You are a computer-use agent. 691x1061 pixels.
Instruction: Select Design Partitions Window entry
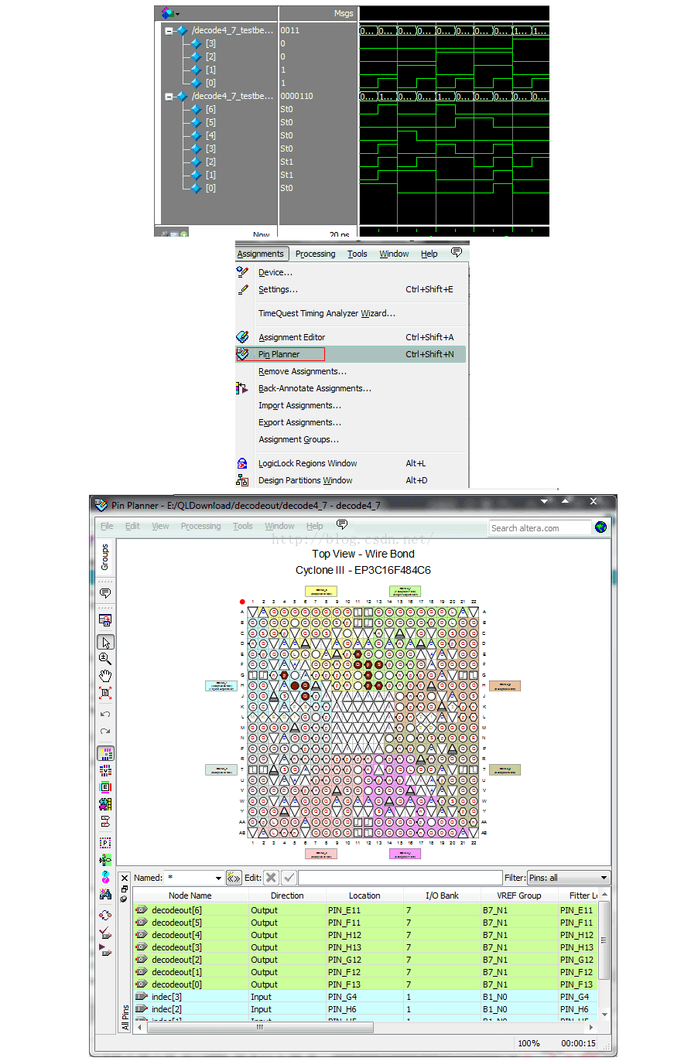pos(351,480)
